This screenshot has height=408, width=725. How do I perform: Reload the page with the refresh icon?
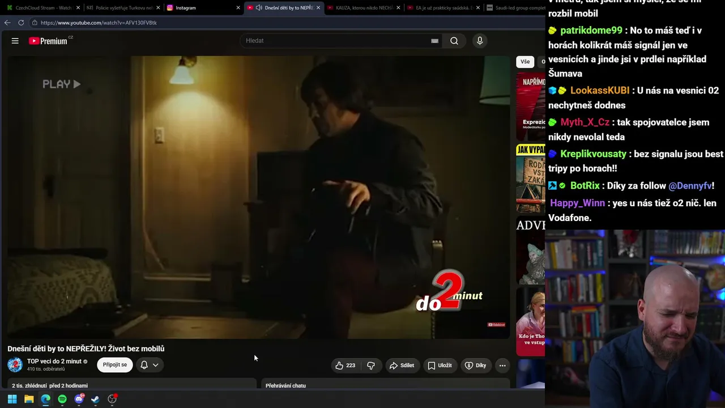[21, 23]
